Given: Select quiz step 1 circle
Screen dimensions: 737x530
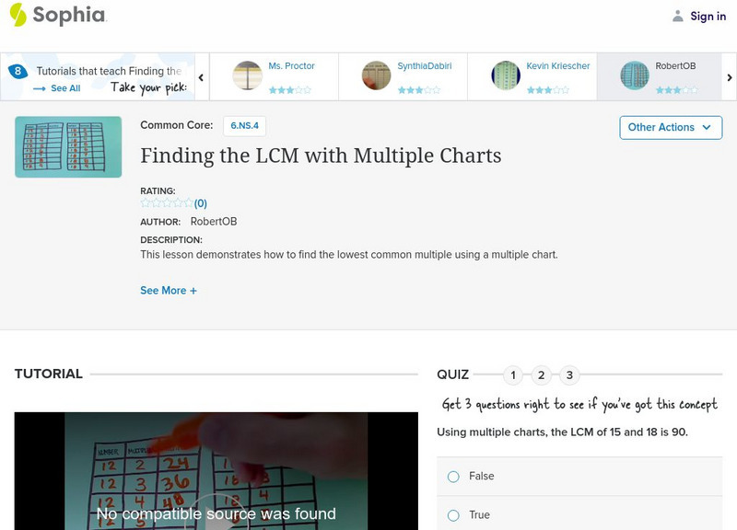Looking at the screenshot, I should point(513,374).
